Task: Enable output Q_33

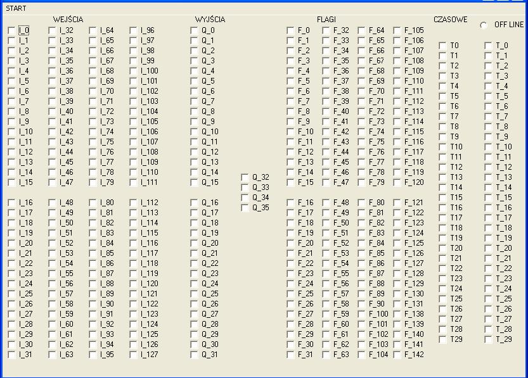Action: pos(245,187)
